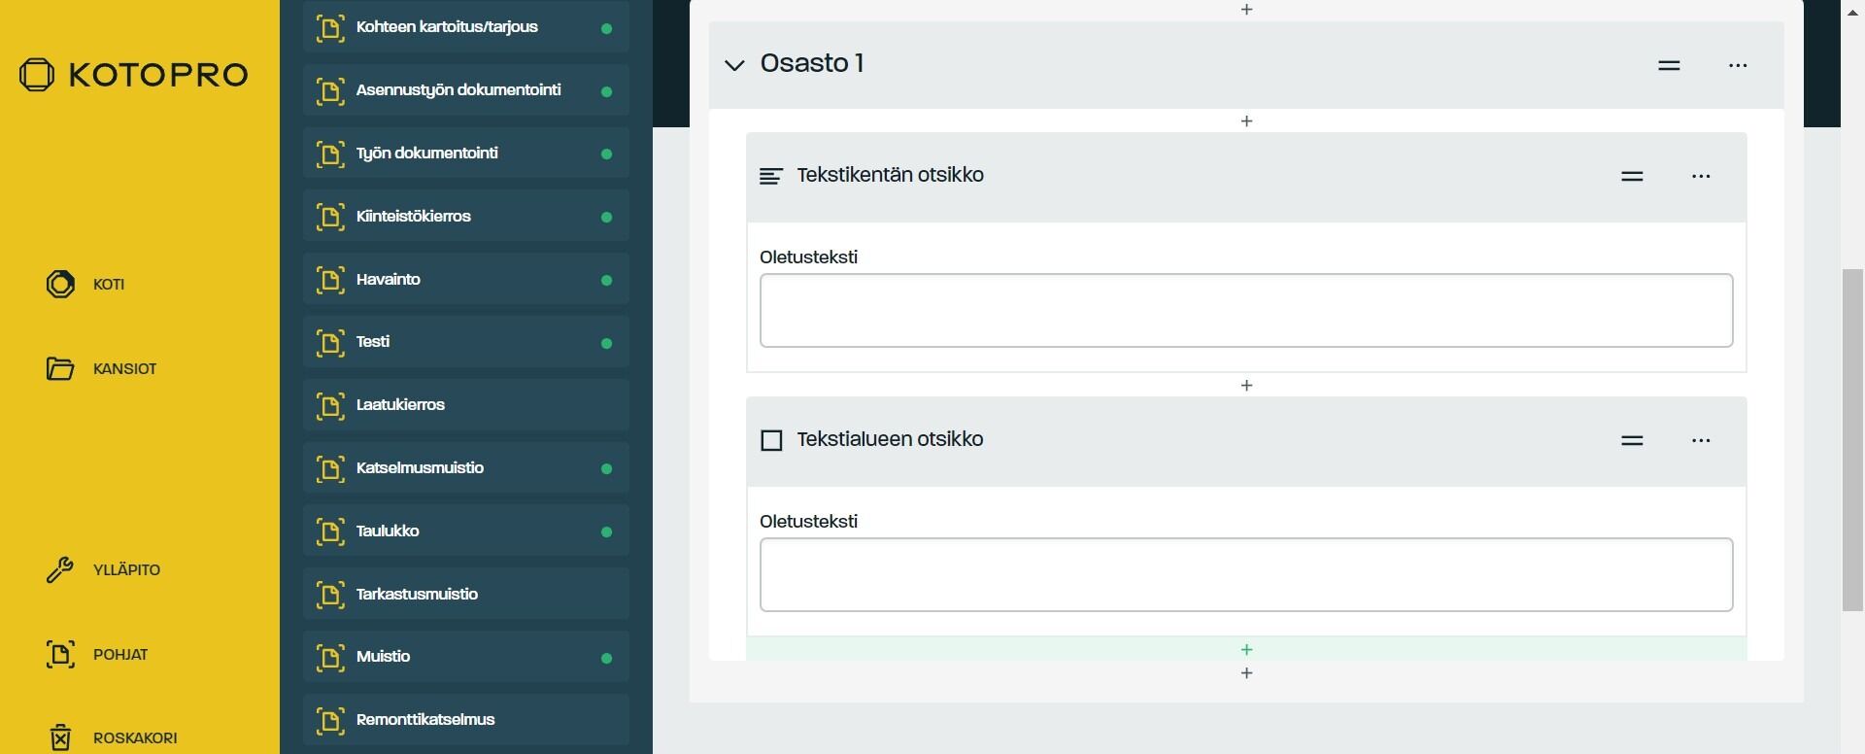Click green plus to add field below
Screen dimensions: 1865x754
(x=1246, y=649)
